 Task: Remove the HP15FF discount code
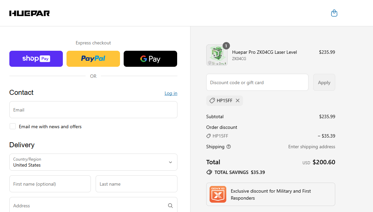click(x=237, y=100)
